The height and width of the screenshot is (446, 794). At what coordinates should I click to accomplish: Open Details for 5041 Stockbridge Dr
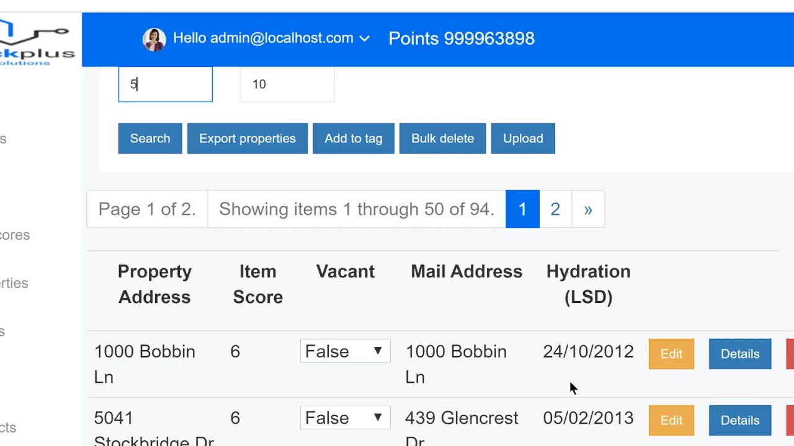pos(740,420)
